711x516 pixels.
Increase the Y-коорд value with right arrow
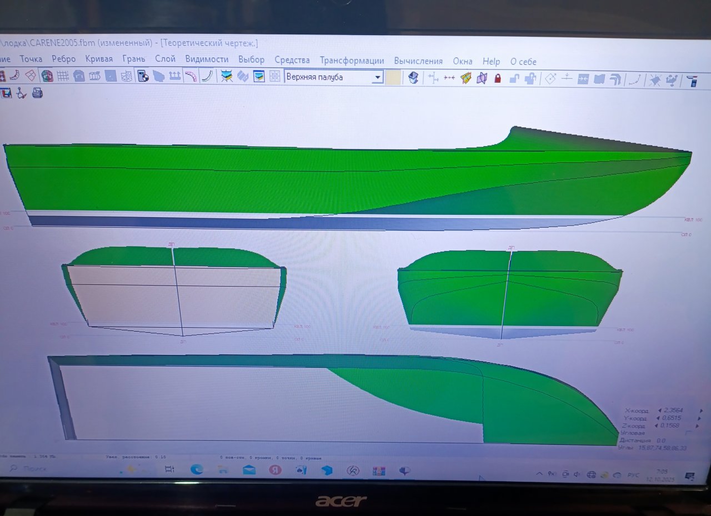click(x=700, y=418)
